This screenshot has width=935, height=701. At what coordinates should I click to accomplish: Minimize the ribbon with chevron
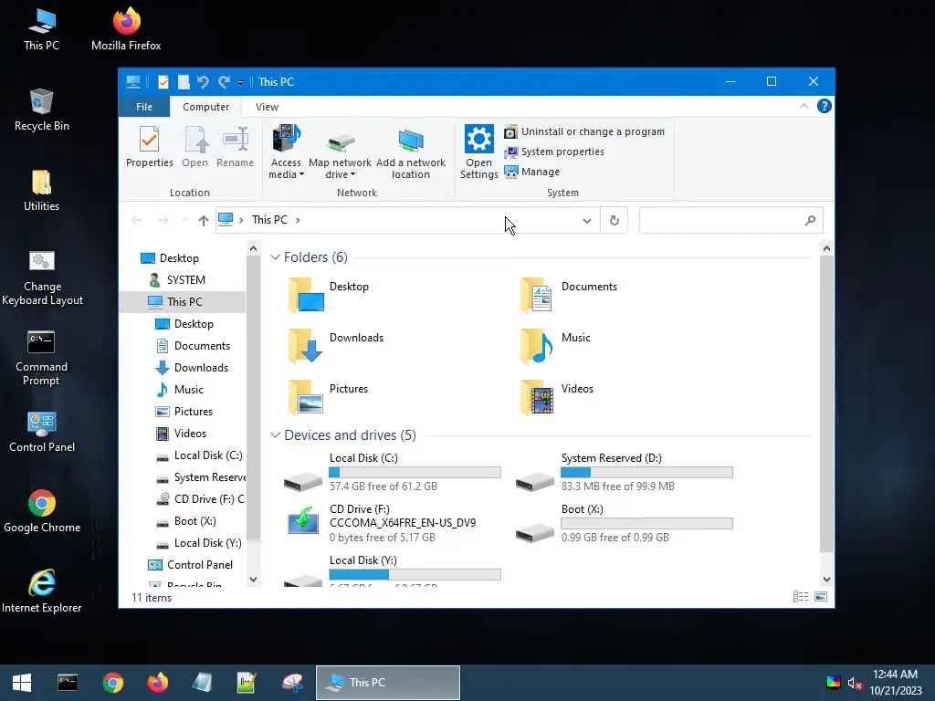[804, 106]
